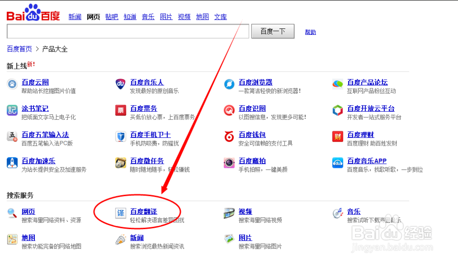458x263 pixels.
Task: Click the 视频 film icon
Action: [x=229, y=213]
